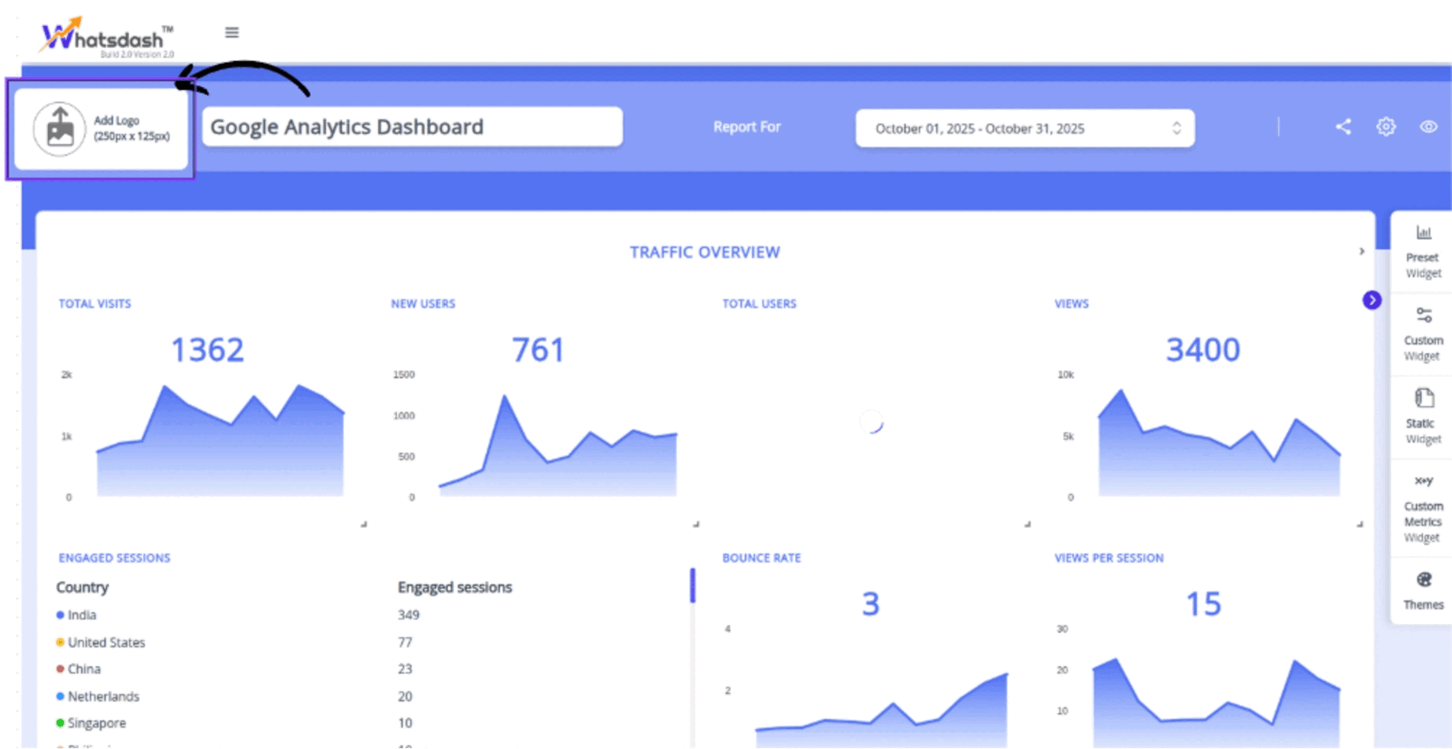Share the dashboard via share icon
Image resolution: width=1452 pixels, height=749 pixels.
[1343, 127]
